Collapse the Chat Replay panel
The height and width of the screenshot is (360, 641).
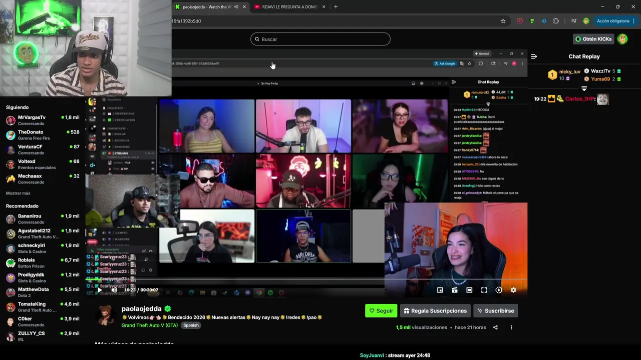pos(534,56)
